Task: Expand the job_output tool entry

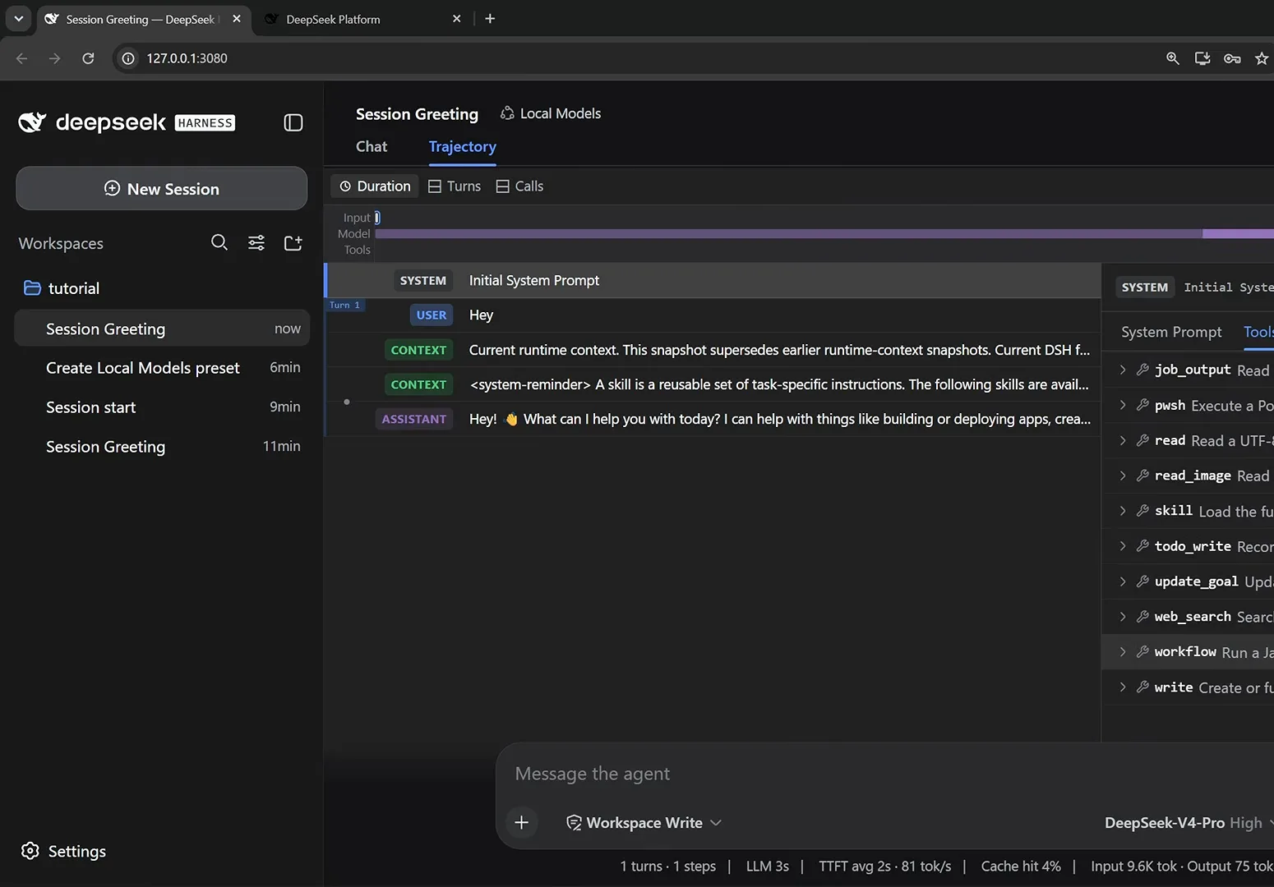Action: [1123, 370]
